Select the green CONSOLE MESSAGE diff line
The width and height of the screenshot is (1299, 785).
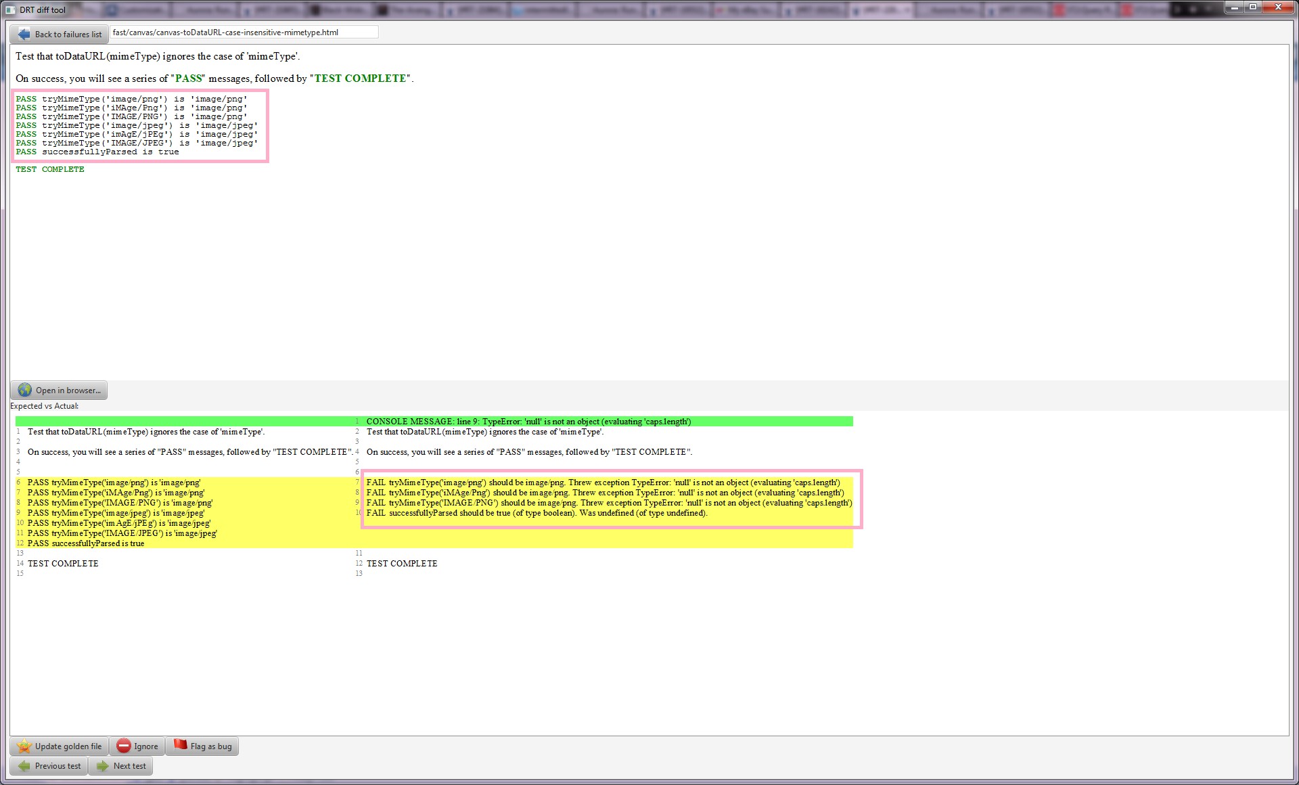528,422
